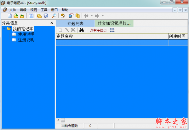
Task: Click the 注册说明 folder icon
Action: (14, 40)
